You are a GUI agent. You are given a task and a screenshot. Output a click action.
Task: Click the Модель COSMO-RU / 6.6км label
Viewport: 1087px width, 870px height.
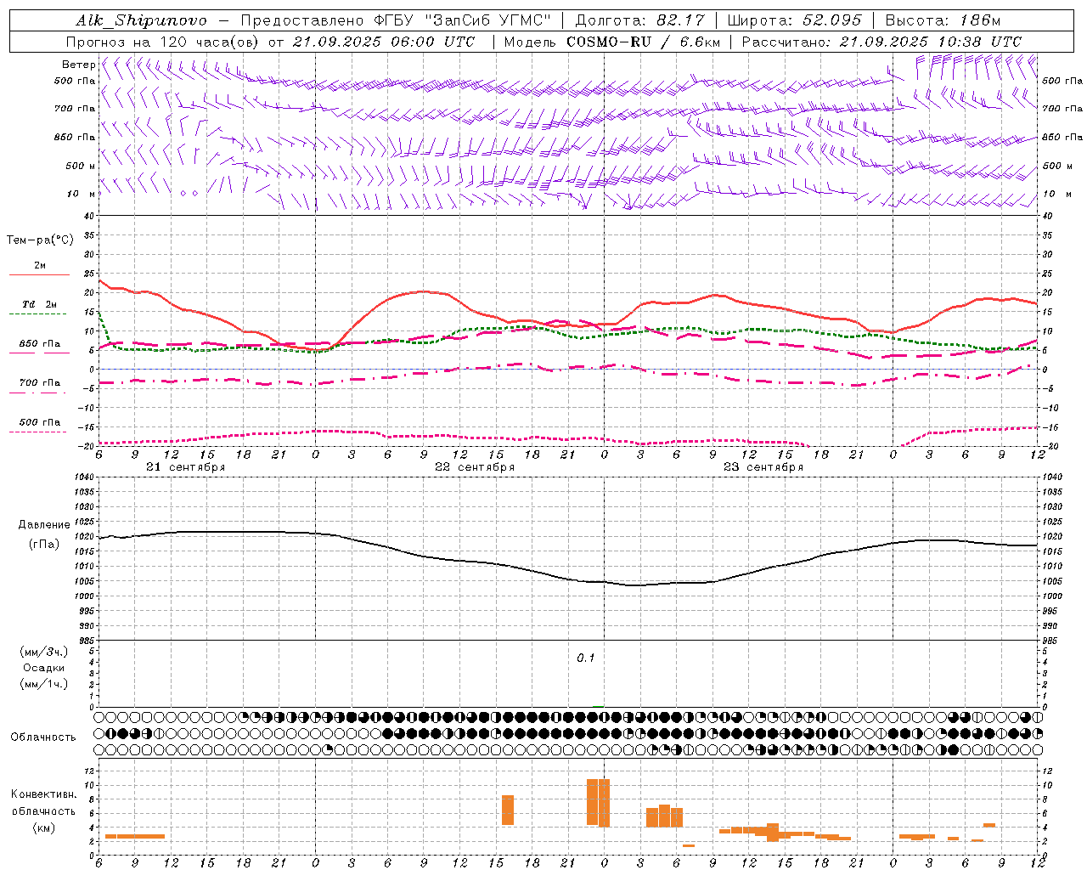[x=611, y=42]
